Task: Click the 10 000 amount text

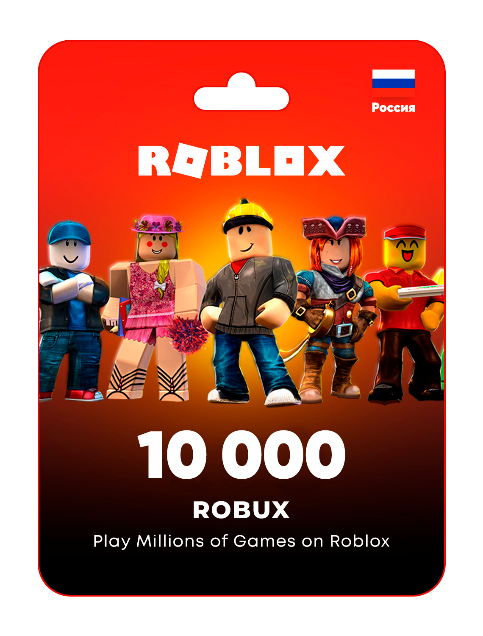Action: pos(241,455)
